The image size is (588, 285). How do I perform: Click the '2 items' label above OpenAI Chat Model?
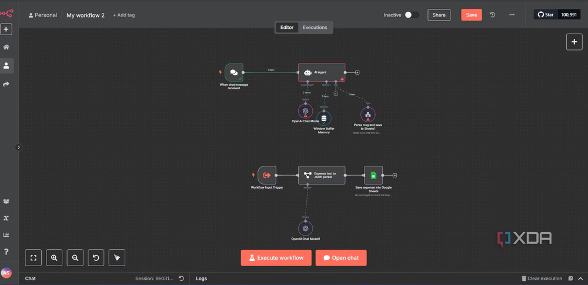coord(306,92)
